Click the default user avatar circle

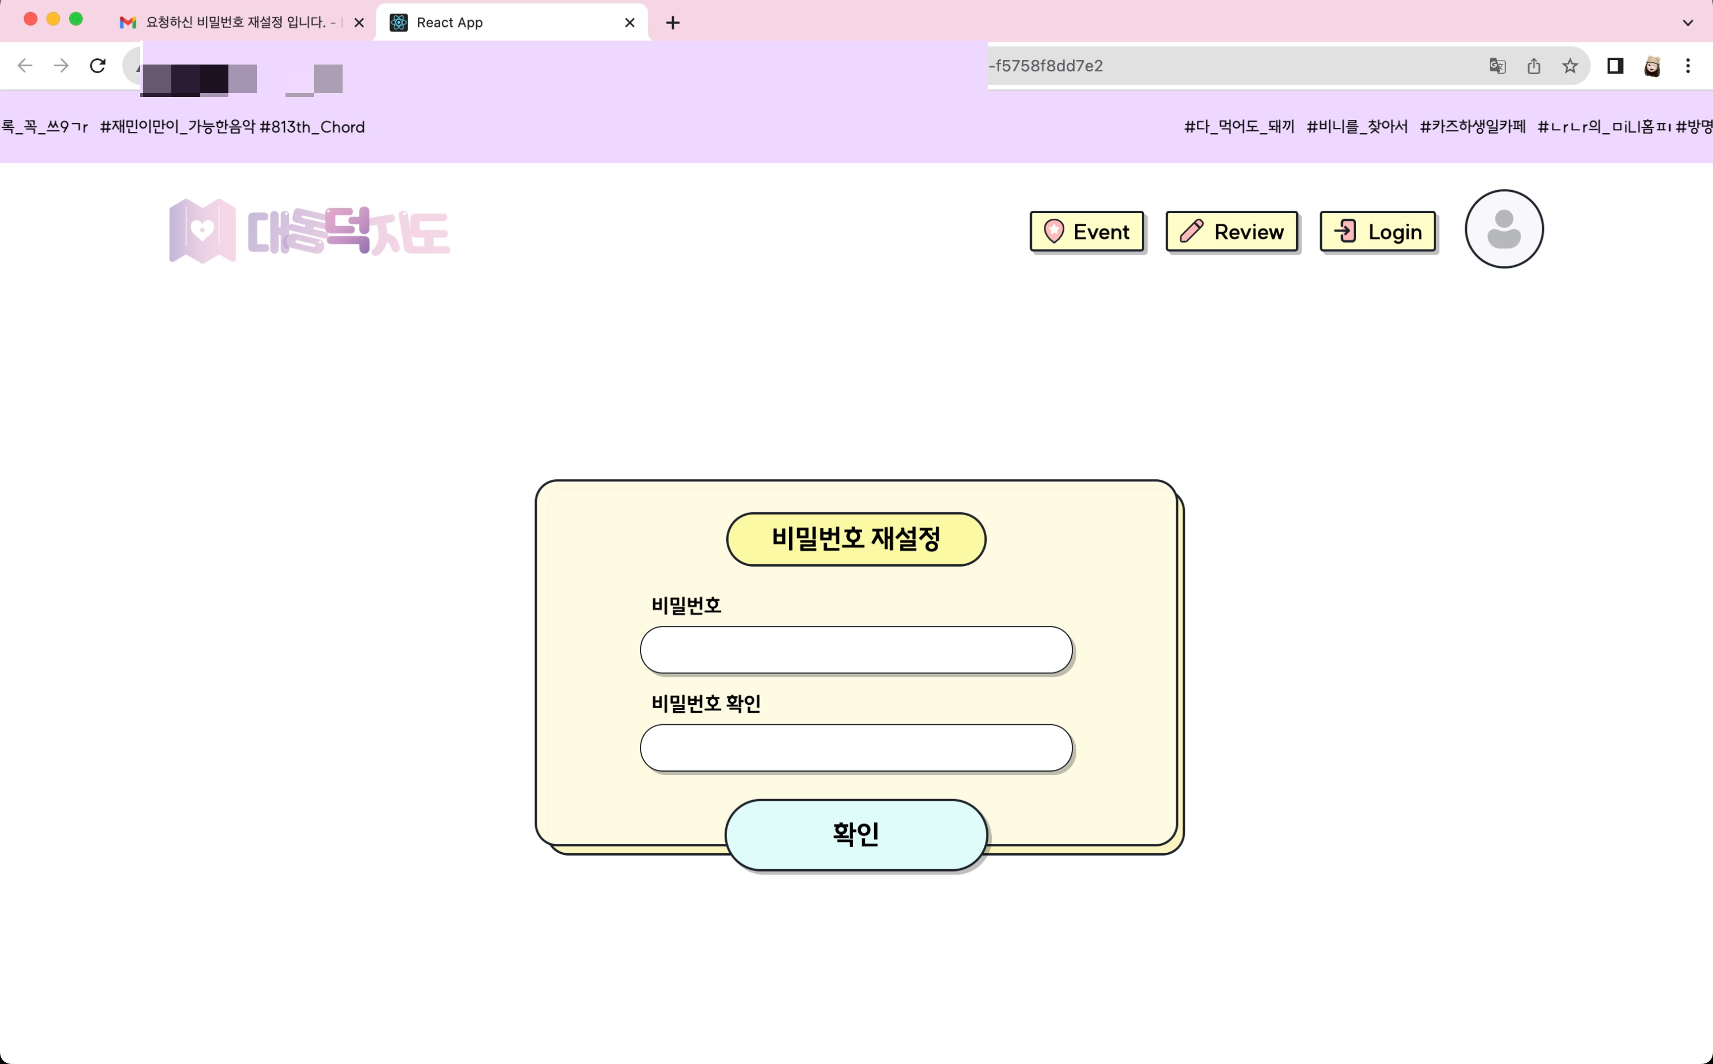tap(1503, 228)
